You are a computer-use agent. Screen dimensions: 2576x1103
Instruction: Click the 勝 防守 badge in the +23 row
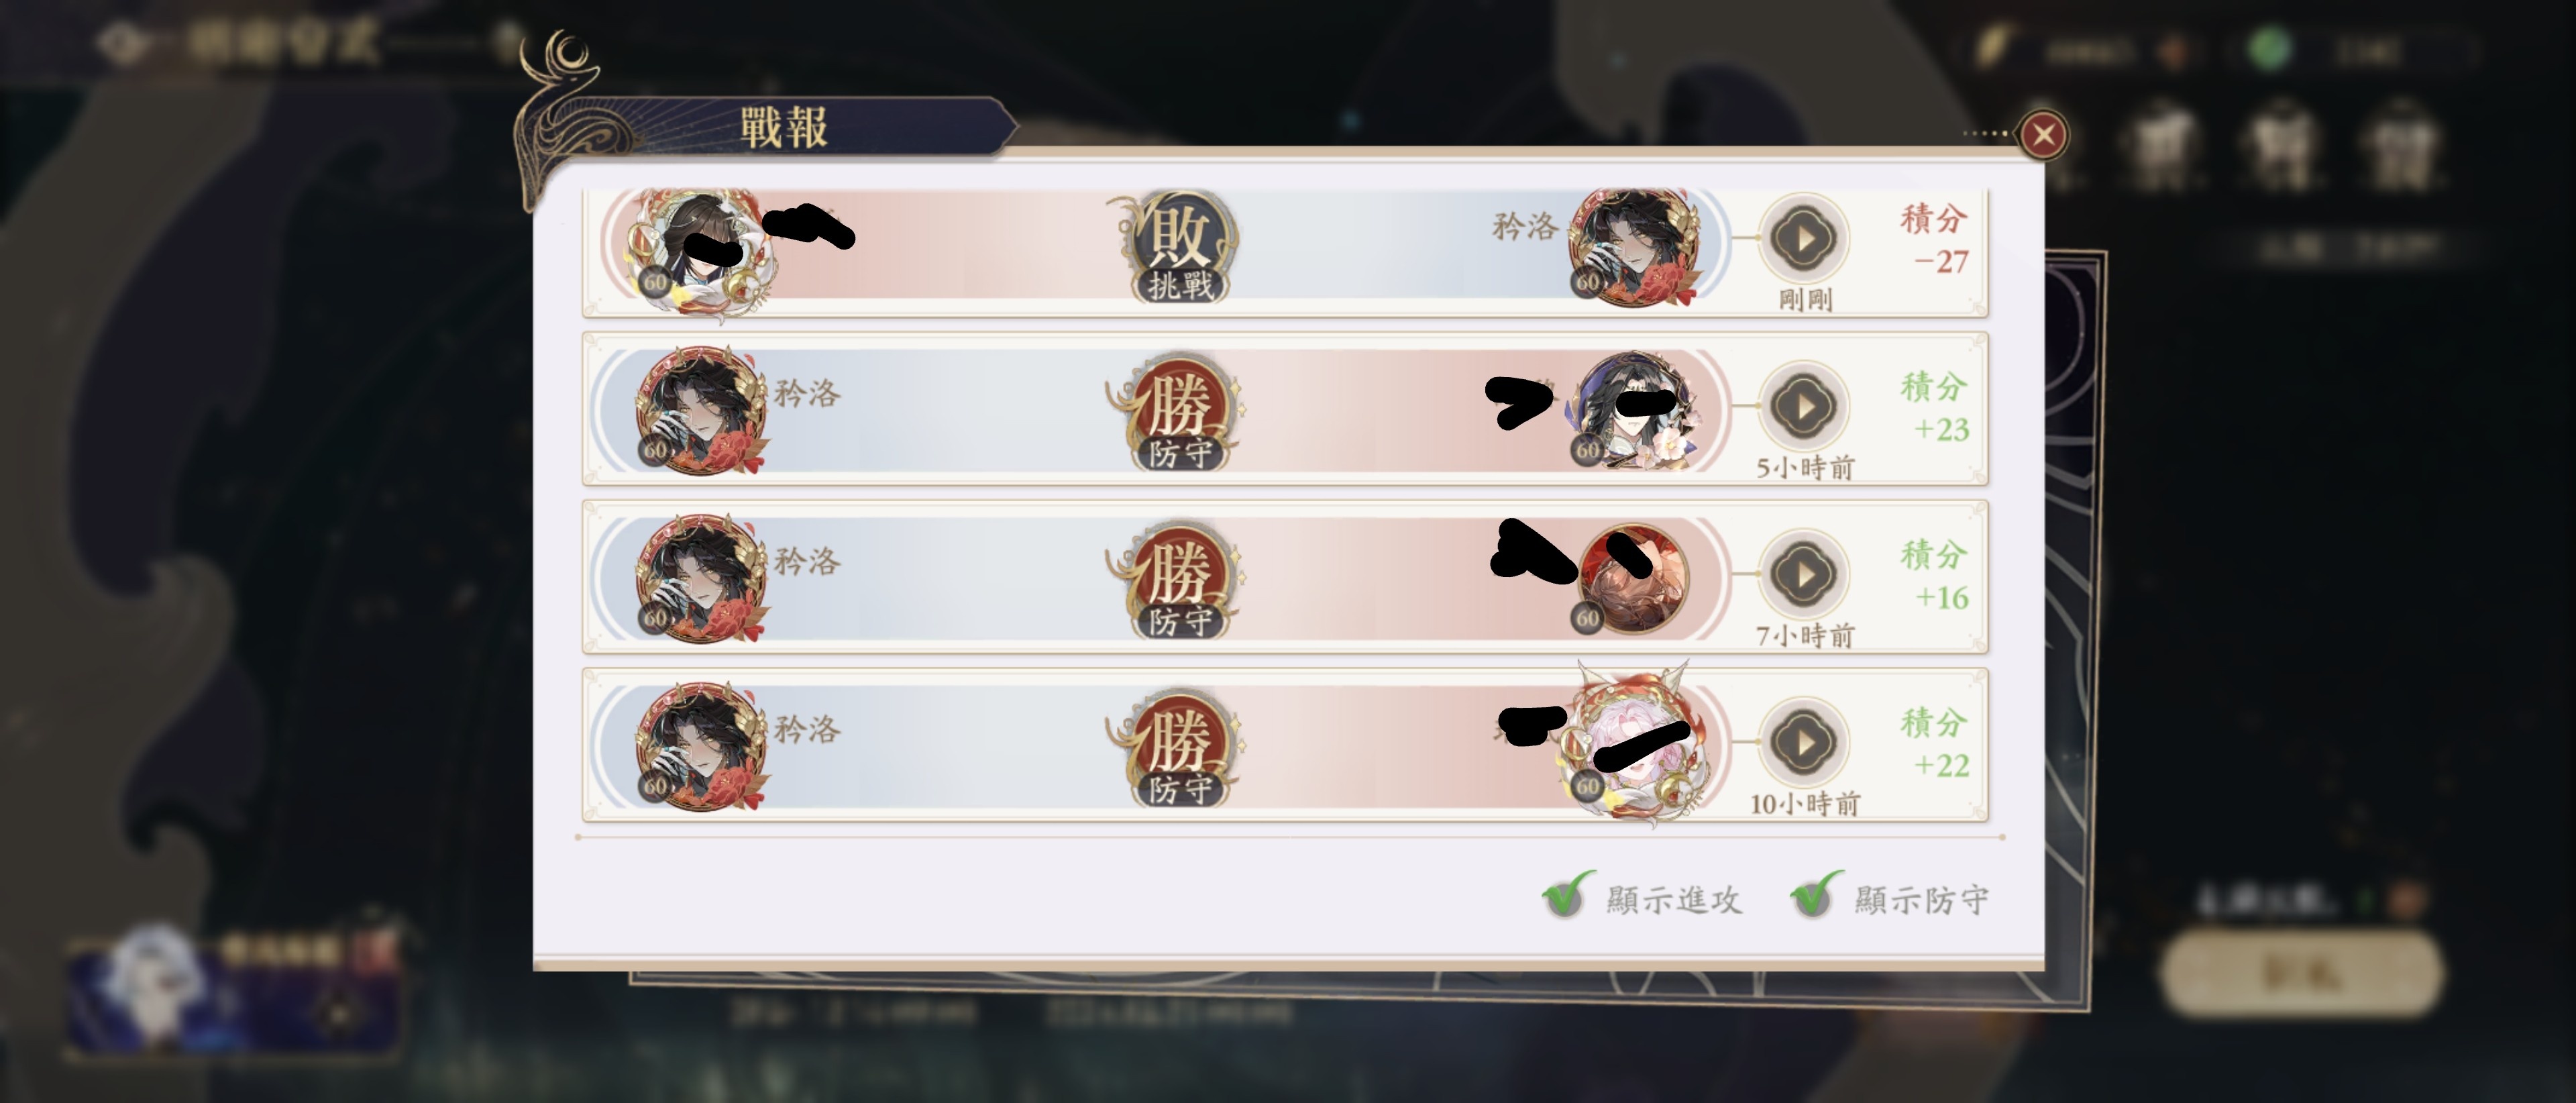click(x=1178, y=412)
